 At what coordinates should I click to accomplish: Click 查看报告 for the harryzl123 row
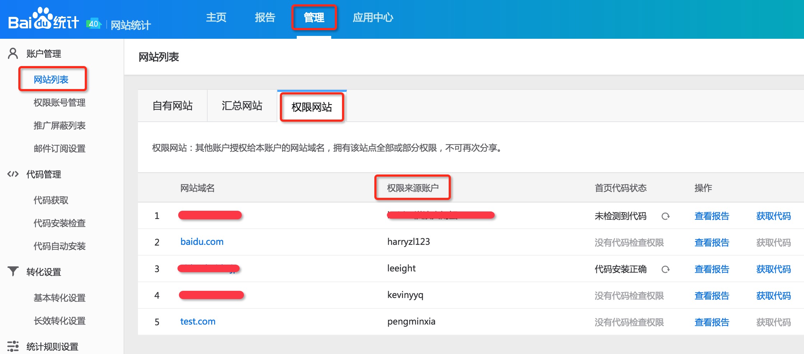click(x=712, y=243)
